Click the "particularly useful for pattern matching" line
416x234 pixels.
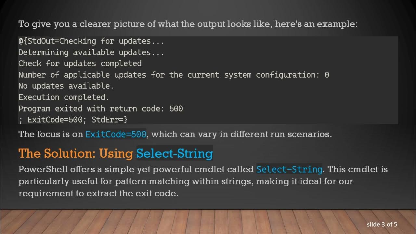136,181
